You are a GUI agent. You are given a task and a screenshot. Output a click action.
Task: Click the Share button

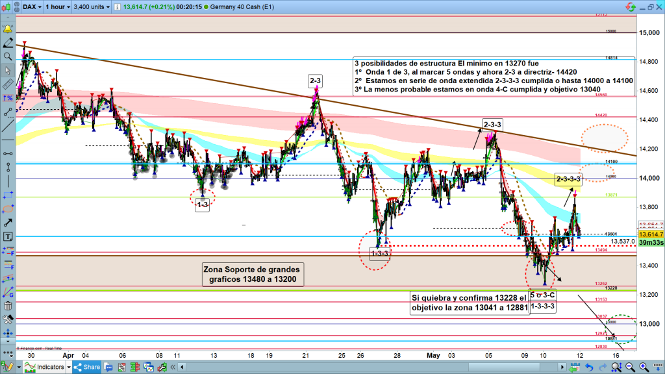pyautogui.click(x=86, y=367)
